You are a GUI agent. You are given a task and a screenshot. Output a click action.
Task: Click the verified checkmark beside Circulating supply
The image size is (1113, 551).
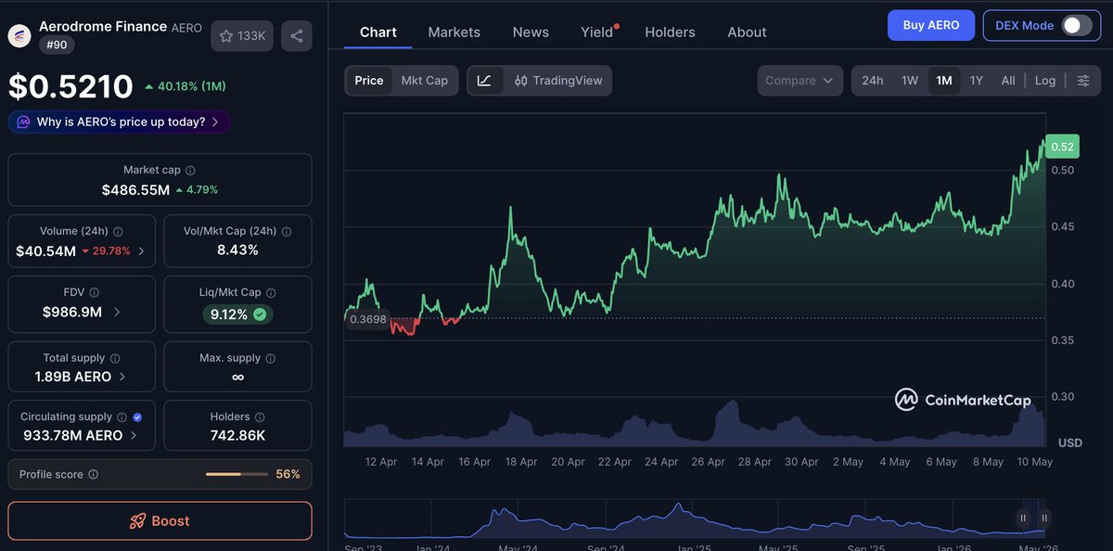click(137, 417)
